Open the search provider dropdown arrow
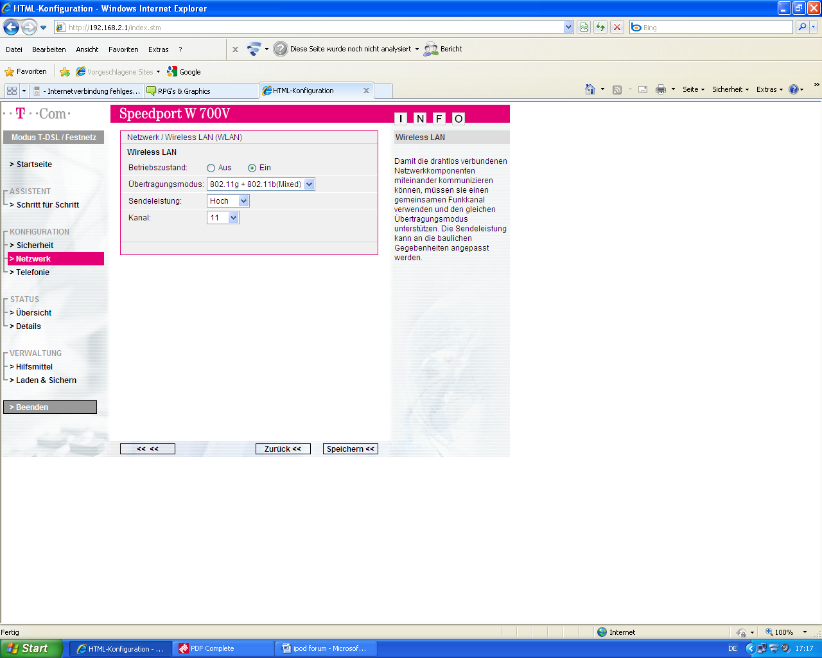 [x=814, y=27]
